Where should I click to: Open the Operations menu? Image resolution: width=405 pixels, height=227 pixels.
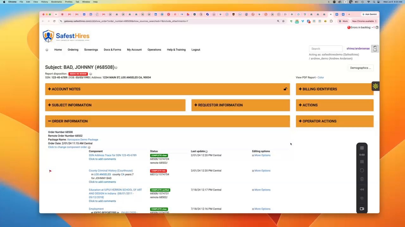[x=154, y=50]
